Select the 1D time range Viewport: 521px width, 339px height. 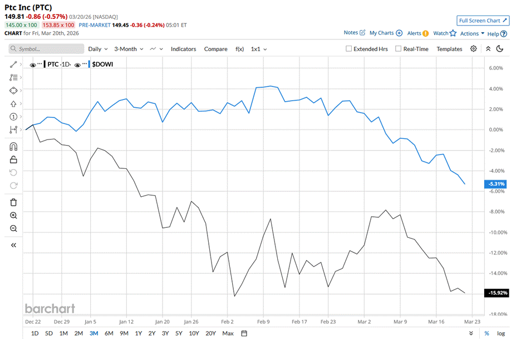pyautogui.click(x=35, y=333)
